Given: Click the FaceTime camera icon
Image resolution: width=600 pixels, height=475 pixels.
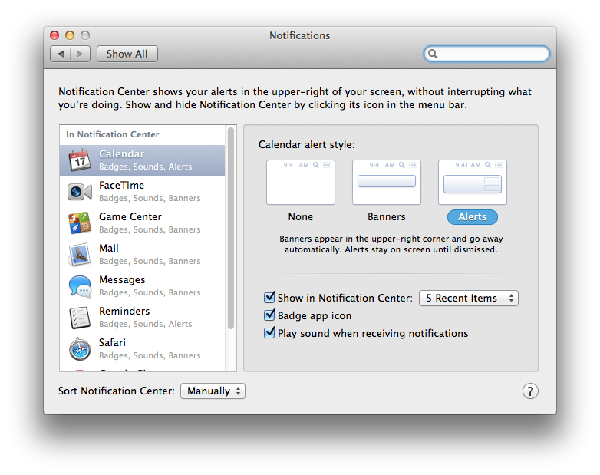Looking at the screenshot, I should tap(80, 192).
